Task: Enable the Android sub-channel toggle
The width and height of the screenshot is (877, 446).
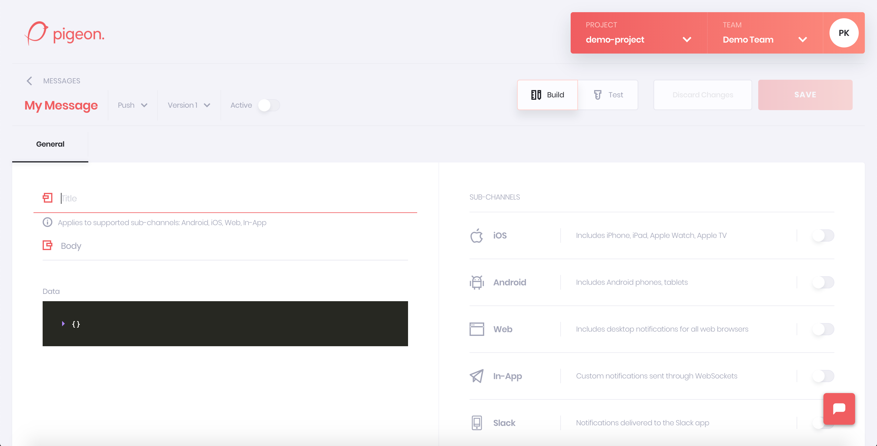Action: [x=823, y=282]
